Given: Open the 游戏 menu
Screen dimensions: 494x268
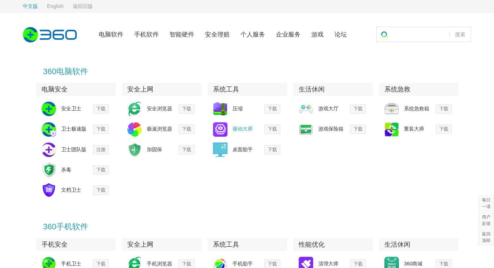Looking at the screenshot, I should 318,34.
